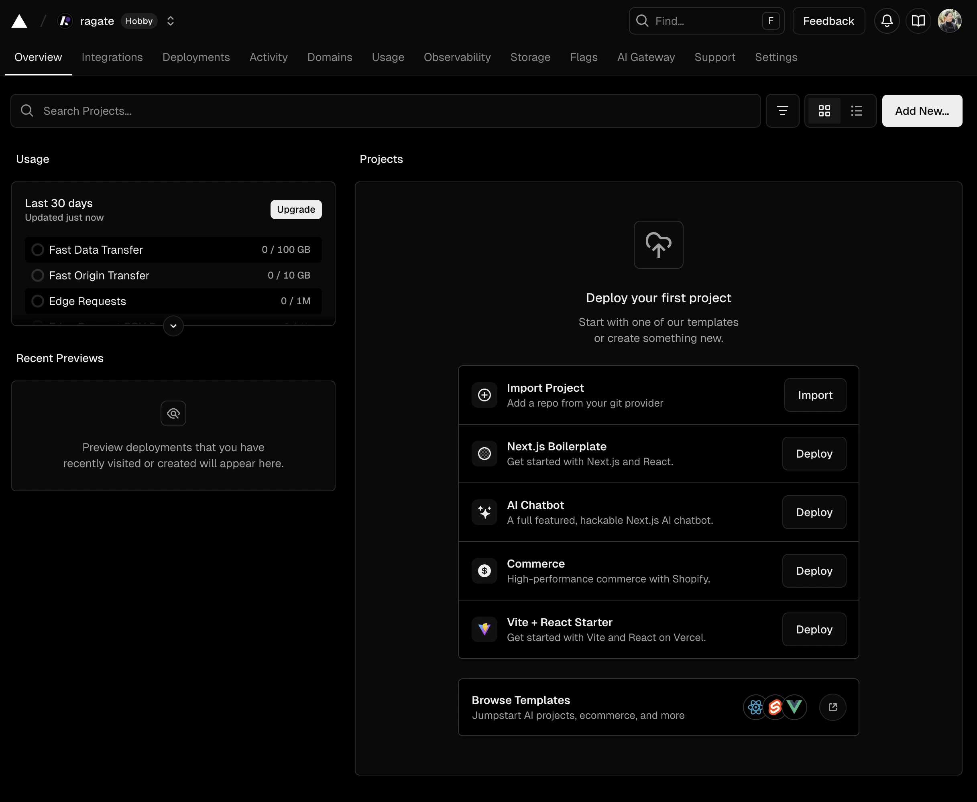Image resolution: width=977 pixels, height=802 pixels.
Task: Click the Edge Requests progress circle
Action: click(x=37, y=301)
